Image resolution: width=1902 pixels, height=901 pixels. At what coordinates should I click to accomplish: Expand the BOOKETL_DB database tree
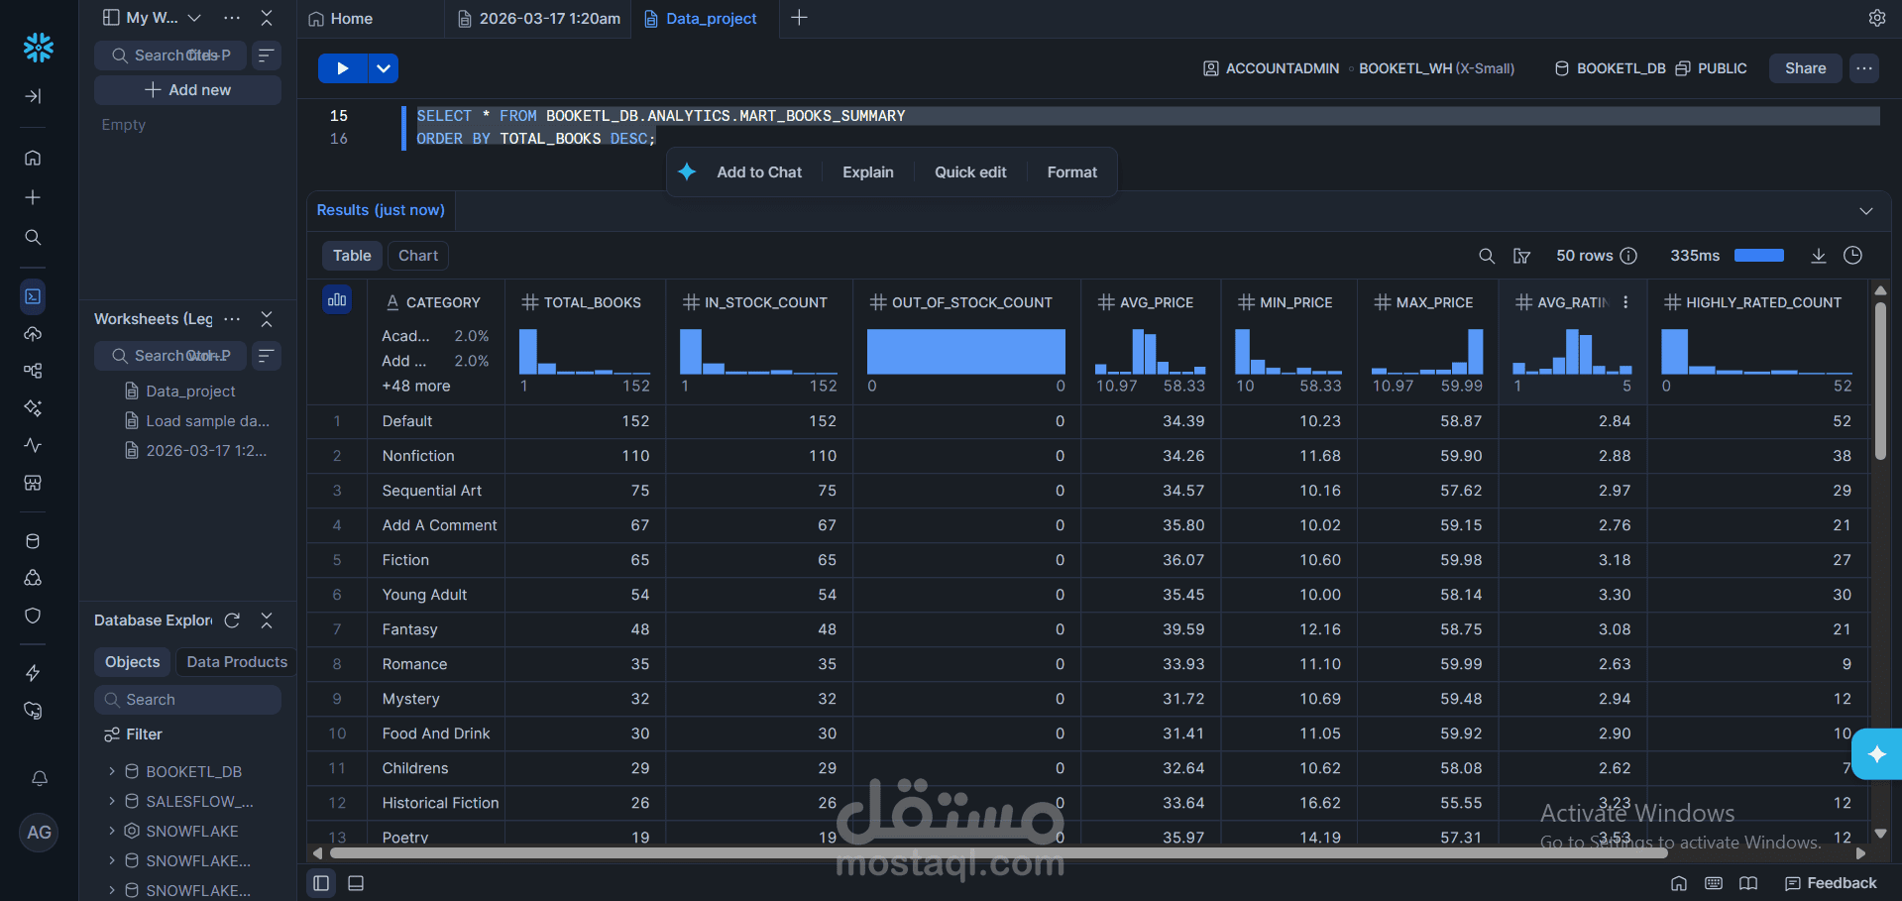pos(111,771)
